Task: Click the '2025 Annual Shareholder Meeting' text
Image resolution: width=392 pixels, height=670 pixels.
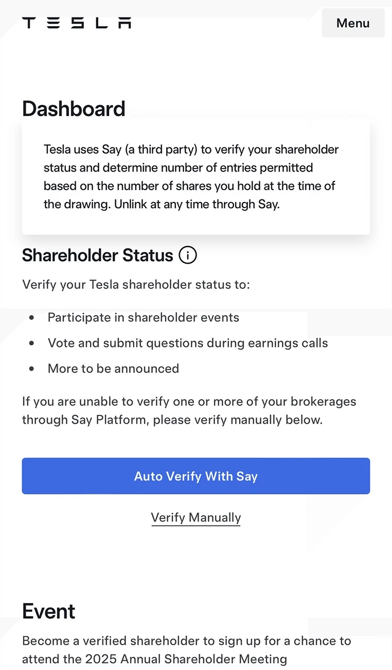Action: pyautogui.click(x=186, y=659)
